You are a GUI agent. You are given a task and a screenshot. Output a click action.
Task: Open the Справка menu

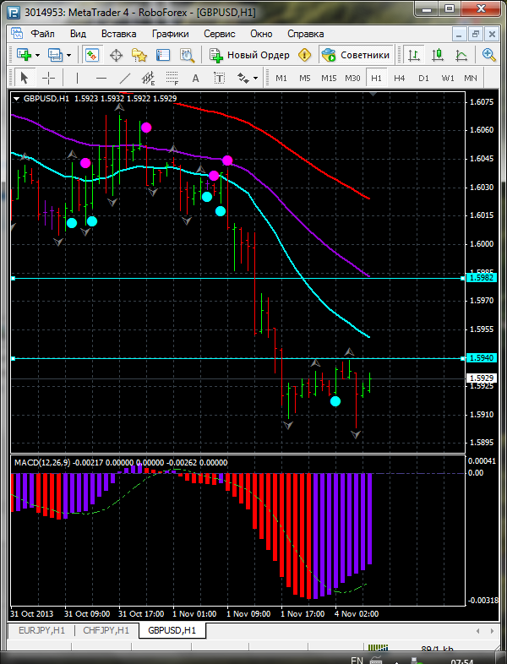pyautogui.click(x=306, y=34)
